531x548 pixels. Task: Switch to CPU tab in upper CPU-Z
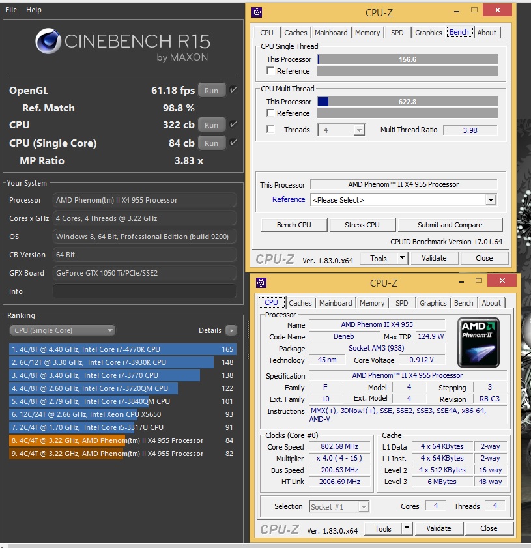pos(266,33)
